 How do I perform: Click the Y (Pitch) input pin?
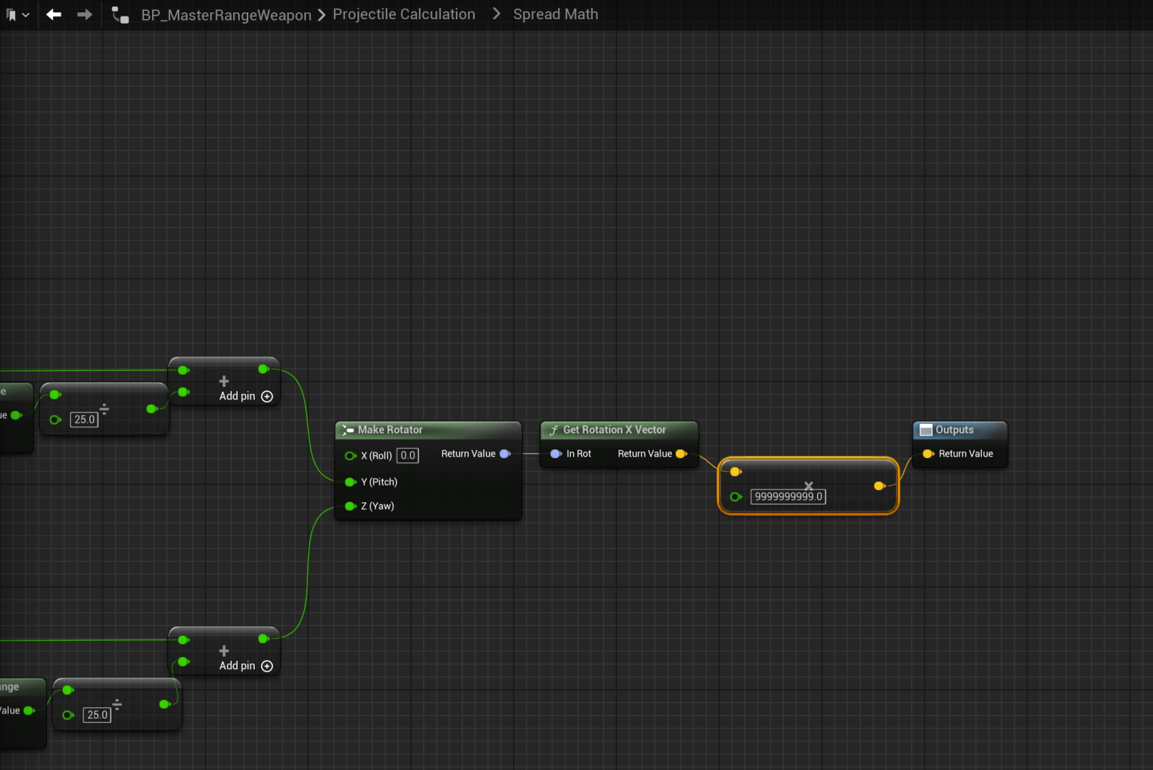tap(350, 482)
